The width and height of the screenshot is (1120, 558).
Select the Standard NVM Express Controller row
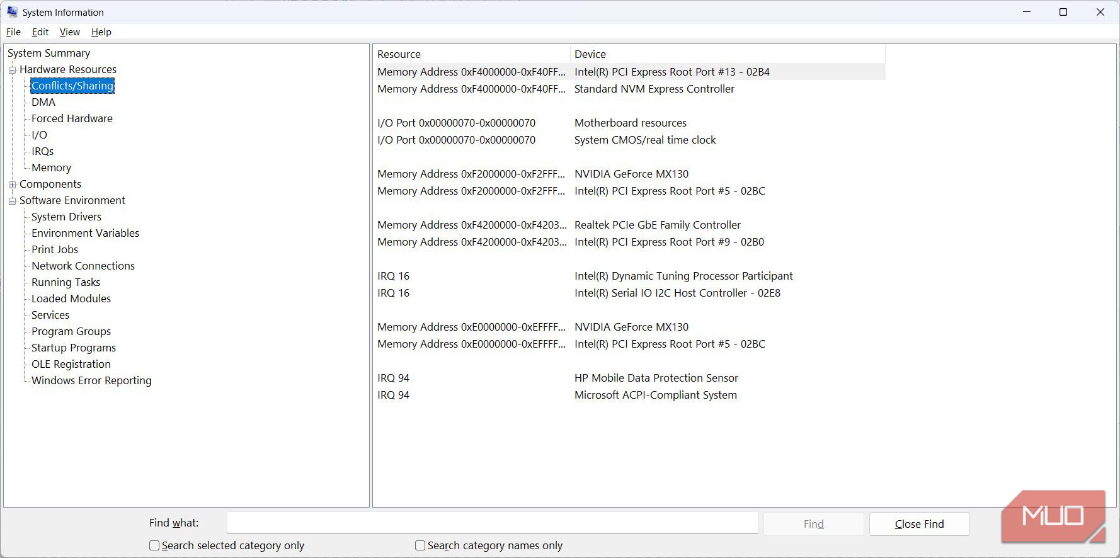tap(630, 89)
